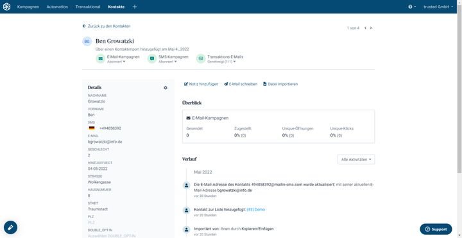Click envelope icon in Überblick card
Image resolution: width=462 pixels, height=238 pixels.
[188, 118]
